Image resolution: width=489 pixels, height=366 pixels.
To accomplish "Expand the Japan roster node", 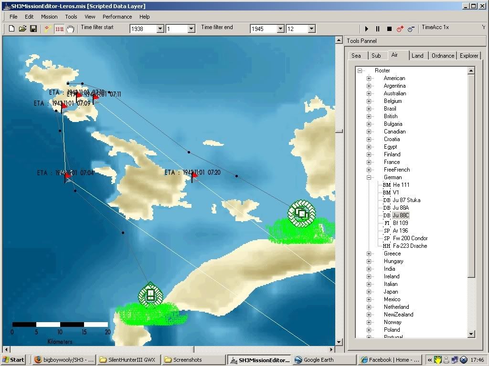I will 369,292.
